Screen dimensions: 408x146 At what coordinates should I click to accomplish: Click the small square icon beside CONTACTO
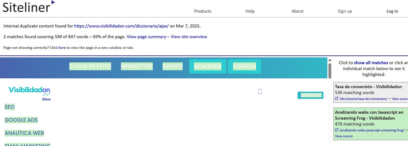pos(260,92)
